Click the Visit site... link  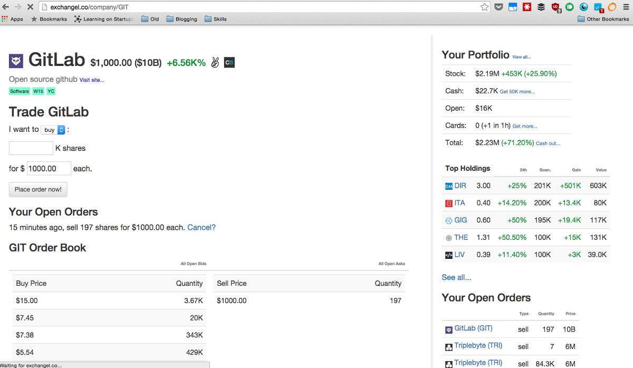[92, 80]
